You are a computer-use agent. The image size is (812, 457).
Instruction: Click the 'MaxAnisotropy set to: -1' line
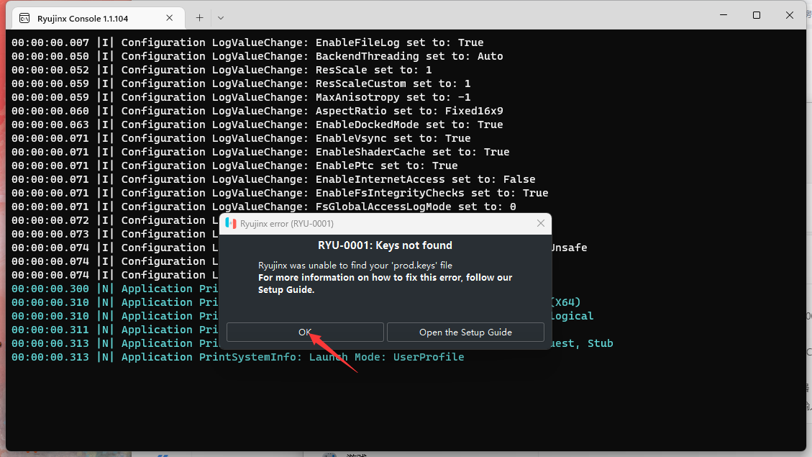[242, 97]
